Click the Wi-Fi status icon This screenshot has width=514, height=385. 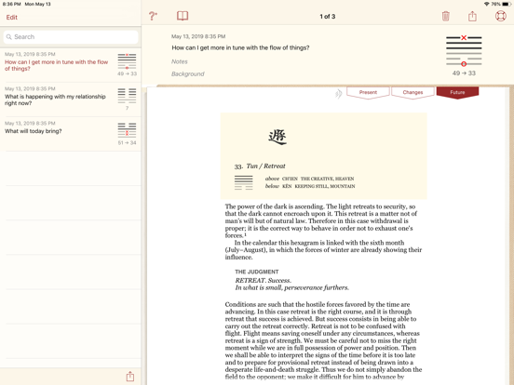486,4
